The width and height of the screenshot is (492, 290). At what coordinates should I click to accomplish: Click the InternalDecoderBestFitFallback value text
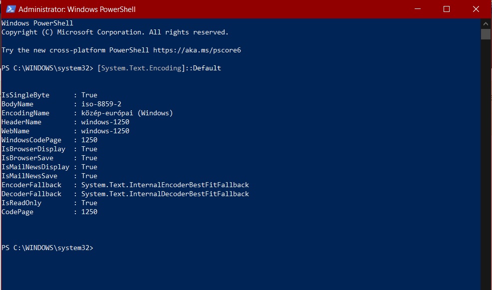click(x=165, y=194)
